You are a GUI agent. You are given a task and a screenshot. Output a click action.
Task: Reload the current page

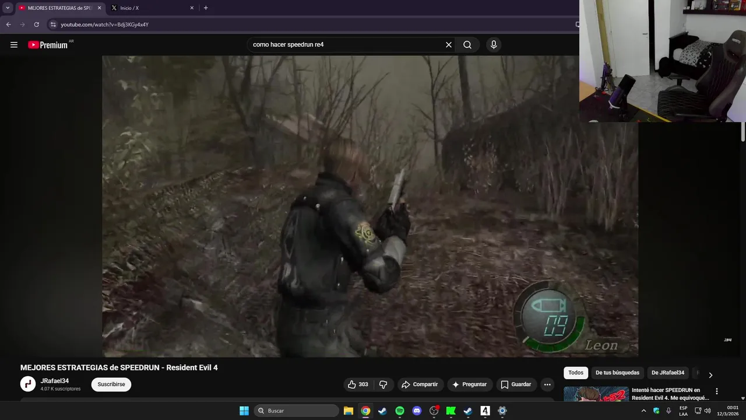(x=36, y=24)
